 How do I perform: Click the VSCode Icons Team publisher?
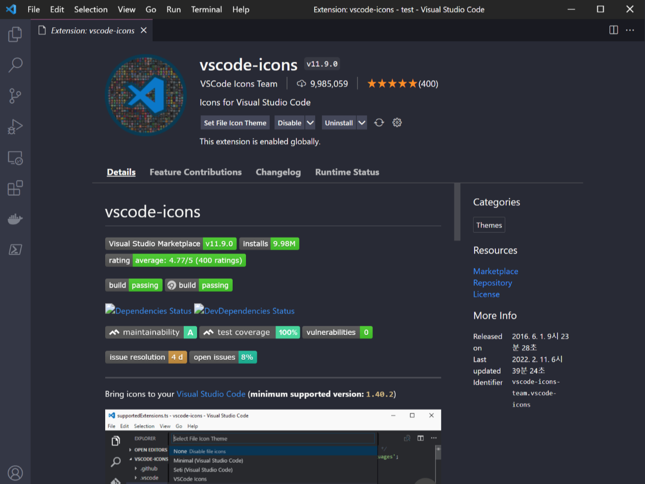pyautogui.click(x=239, y=84)
